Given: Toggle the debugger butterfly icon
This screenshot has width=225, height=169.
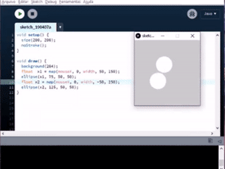Looking at the screenshot, I should tap(192, 14).
